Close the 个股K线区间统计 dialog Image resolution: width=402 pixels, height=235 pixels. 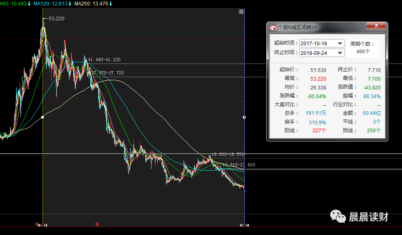tap(376, 25)
